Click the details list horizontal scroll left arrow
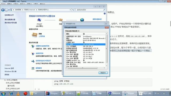171x96 pixels. coord(67,68)
